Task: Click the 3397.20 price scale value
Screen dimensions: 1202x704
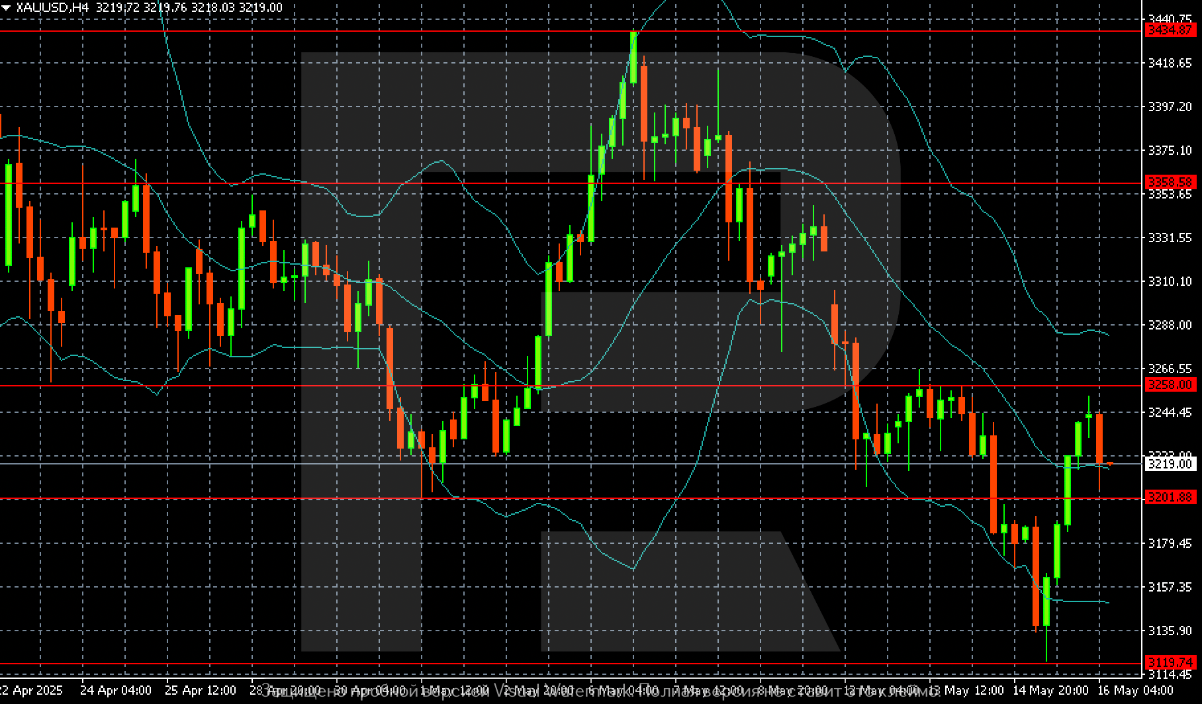Action: point(1170,107)
